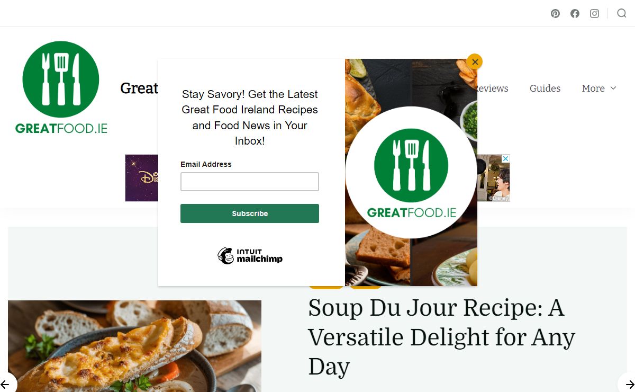Click the Subscribe button

250,213
